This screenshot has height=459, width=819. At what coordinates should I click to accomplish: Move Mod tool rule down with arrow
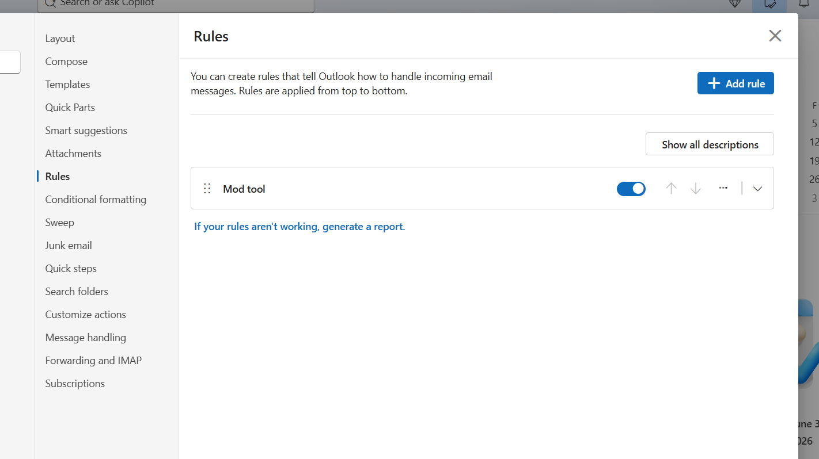click(696, 188)
